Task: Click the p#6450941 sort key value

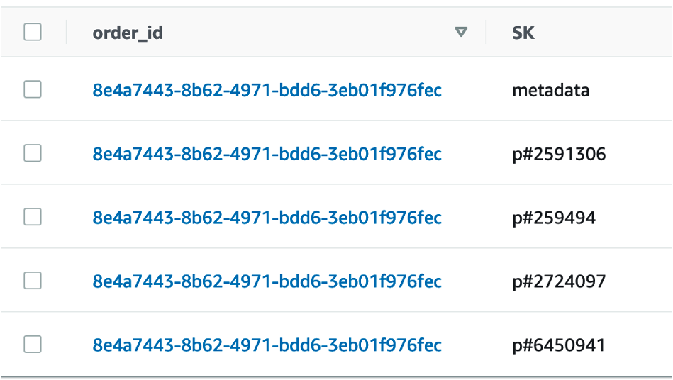Action: 559,345
